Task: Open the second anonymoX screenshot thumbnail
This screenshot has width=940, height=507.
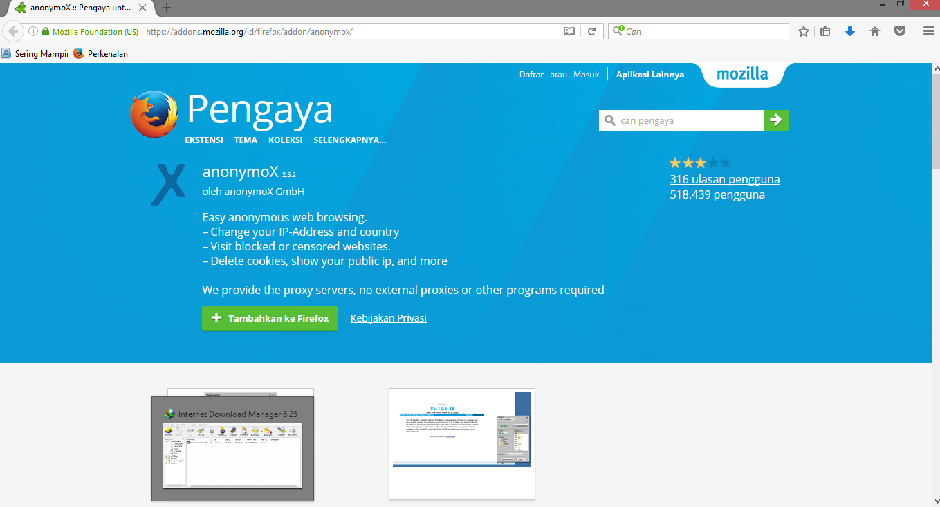Action: click(462, 443)
